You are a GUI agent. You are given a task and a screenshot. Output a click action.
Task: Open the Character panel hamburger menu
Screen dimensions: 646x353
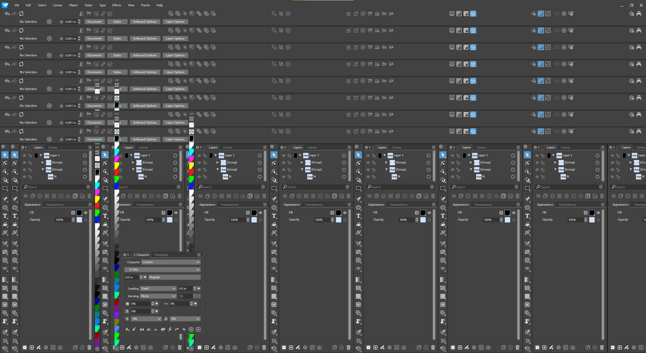click(199, 255)
